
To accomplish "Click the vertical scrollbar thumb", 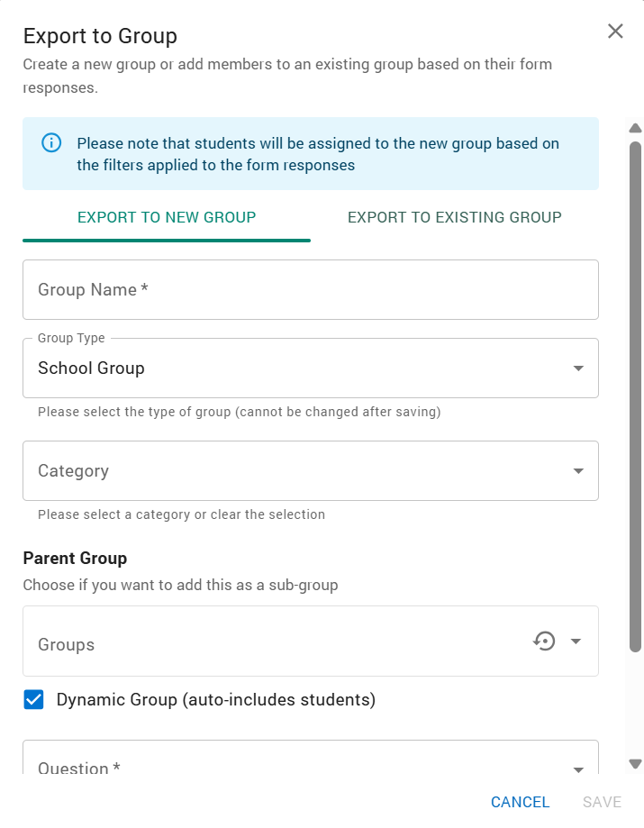I will [x=635, y=396].
